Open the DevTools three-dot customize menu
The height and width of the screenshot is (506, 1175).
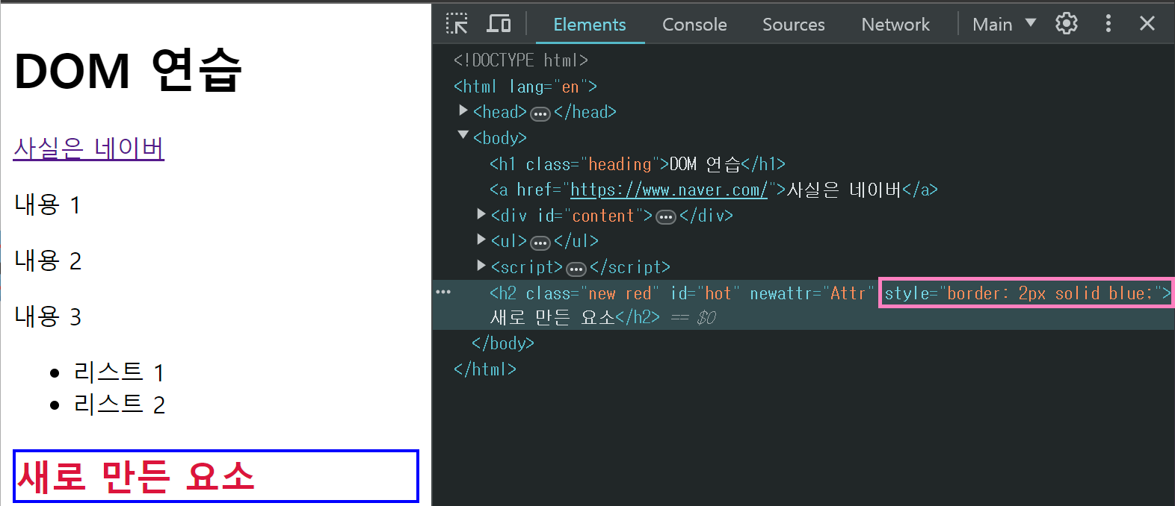pyautogui.click(x=1108, y=24)
